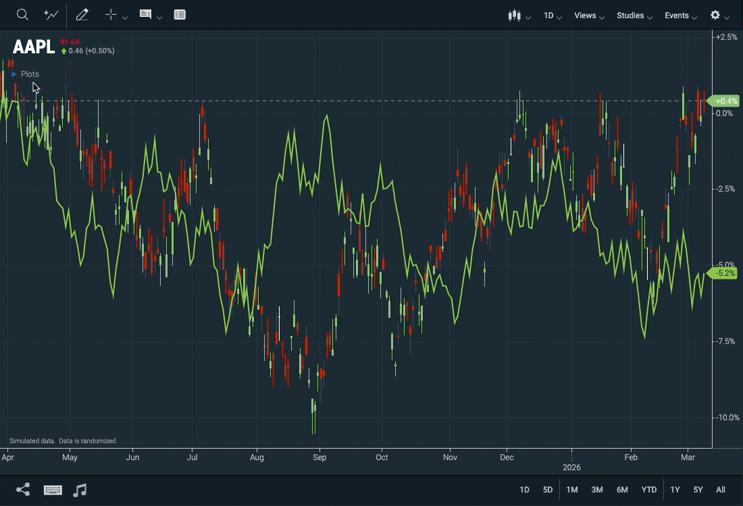Open the 1D periodicity dropdown
Viewport: 743px width, 506px height.
click(x=552, y=16)
